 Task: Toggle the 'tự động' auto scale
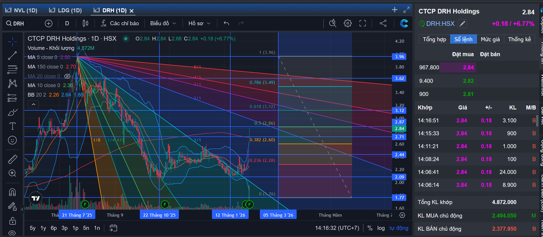coord(399,228)
